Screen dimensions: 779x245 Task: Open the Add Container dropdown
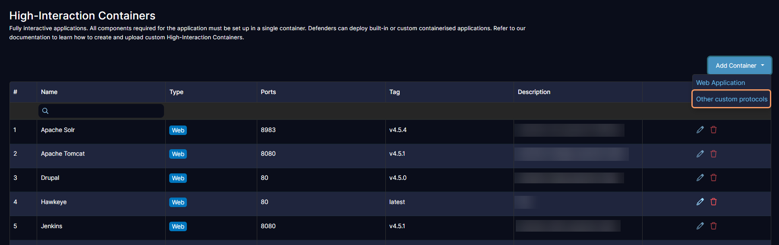click(739, 66)
